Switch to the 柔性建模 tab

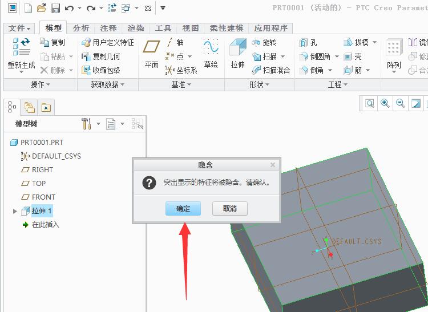(227, 28)
